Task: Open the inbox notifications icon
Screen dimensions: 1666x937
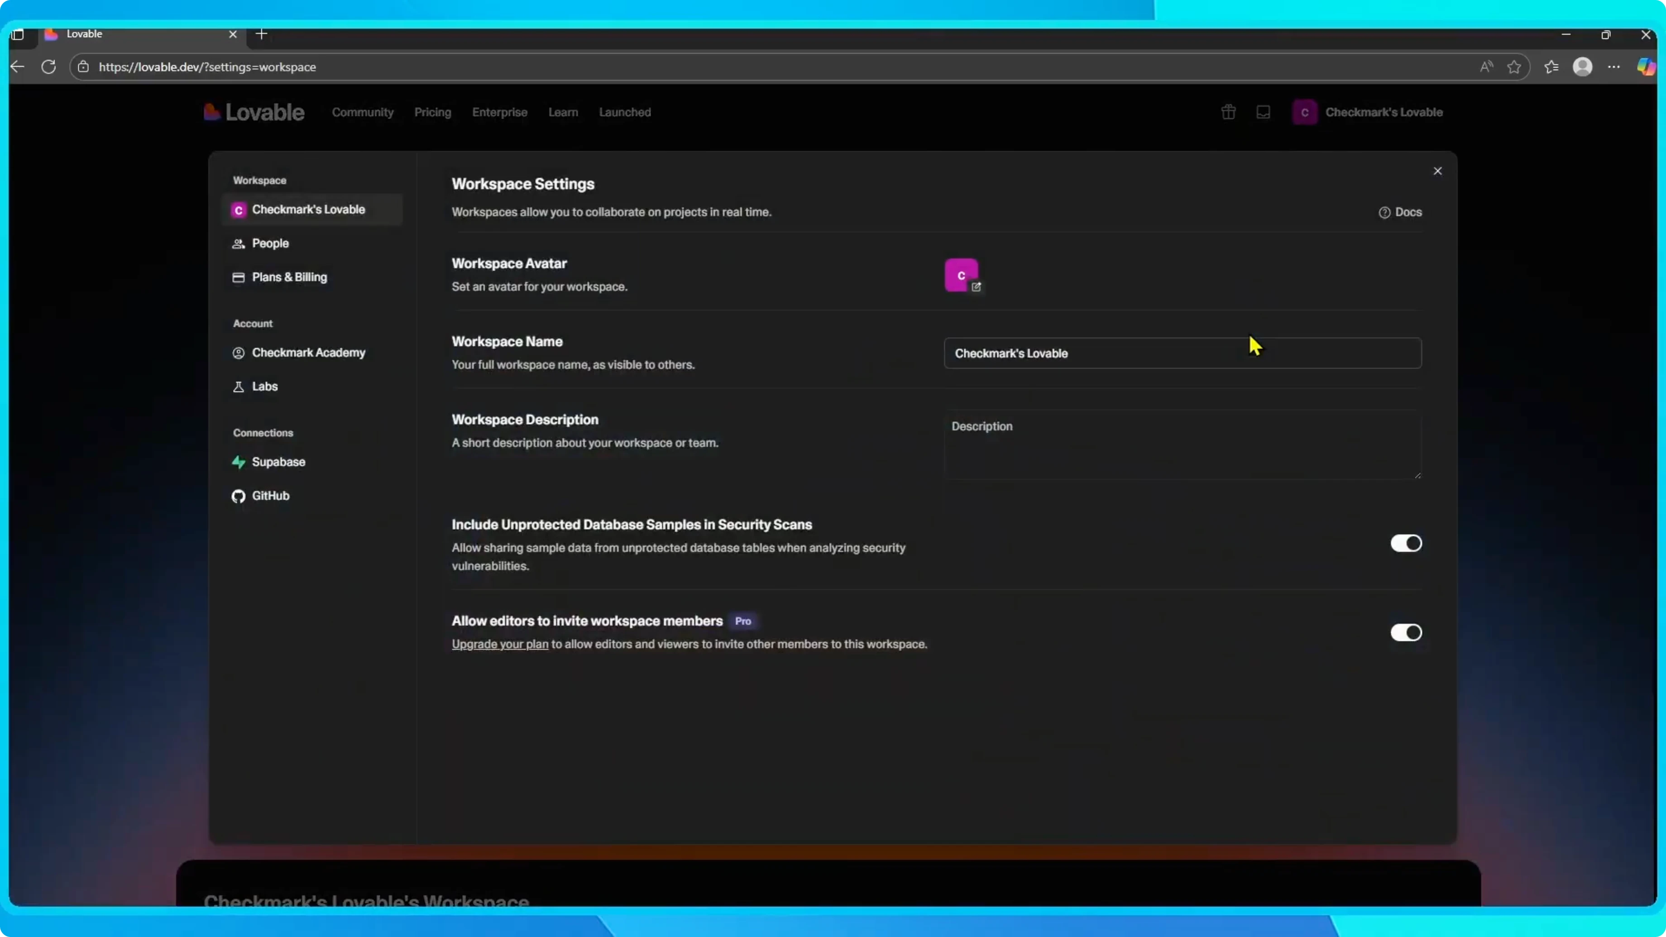Action: coord(1263,113)
